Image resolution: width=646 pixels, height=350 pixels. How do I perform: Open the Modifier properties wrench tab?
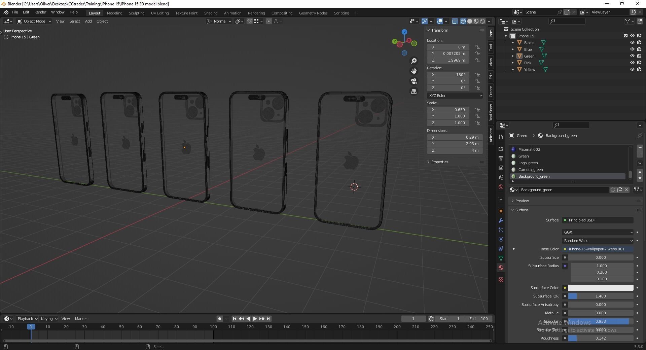coord(501,220)
